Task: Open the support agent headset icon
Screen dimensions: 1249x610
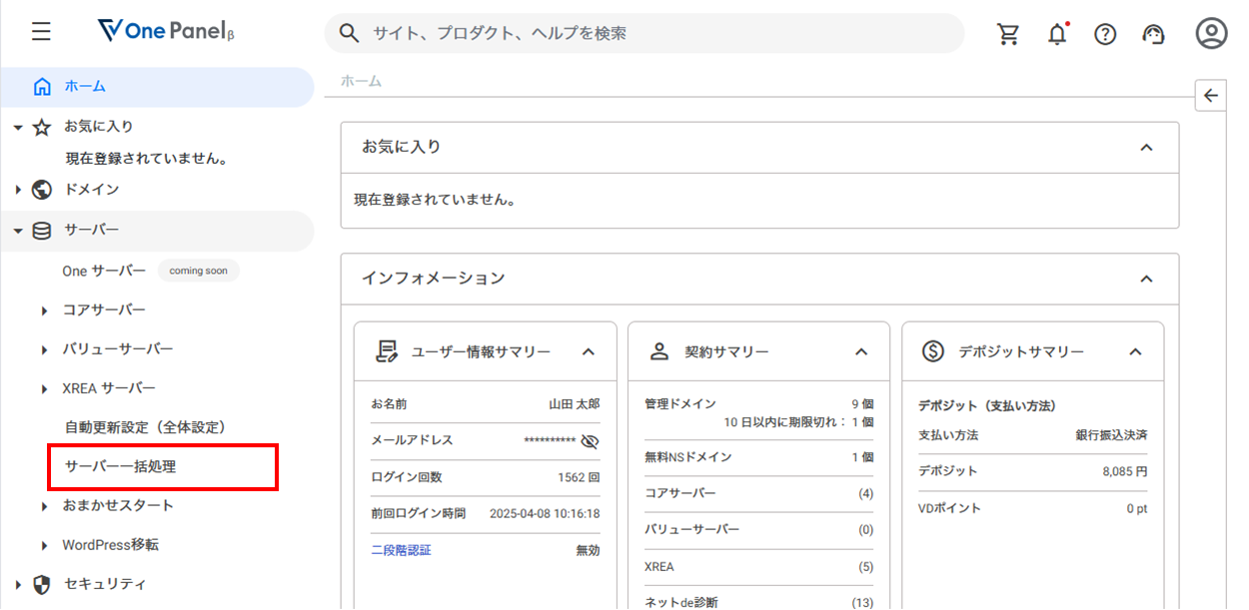Action: click(1153, 34)
